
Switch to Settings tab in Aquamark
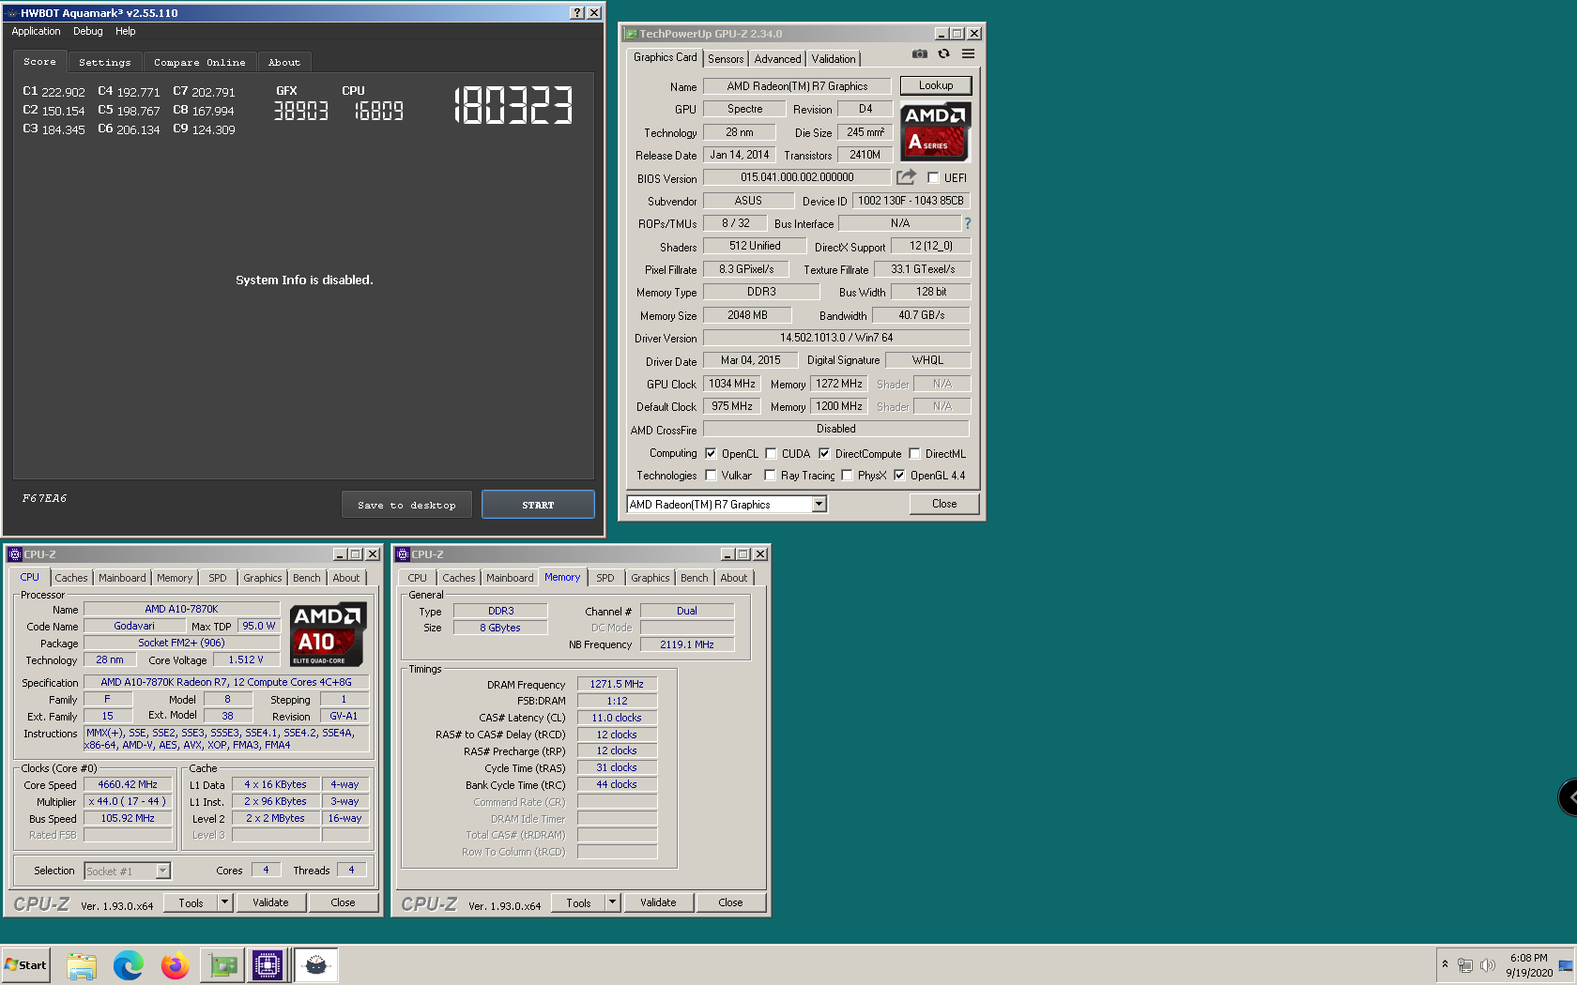point(105,62)
